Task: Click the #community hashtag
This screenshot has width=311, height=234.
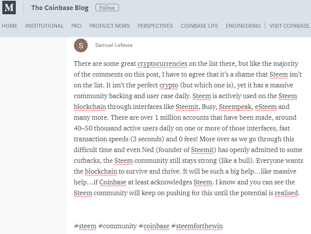Action: coord(117,226)
